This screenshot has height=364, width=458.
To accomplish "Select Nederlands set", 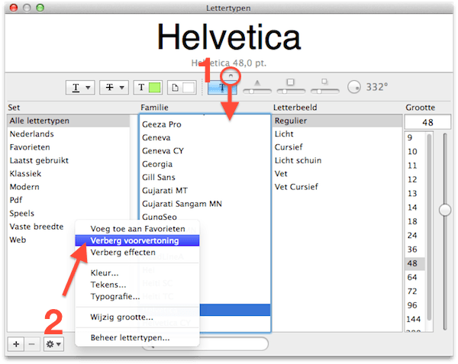I will 69,134.
